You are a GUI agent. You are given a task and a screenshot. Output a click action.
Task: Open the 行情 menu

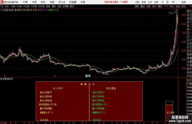25,2
